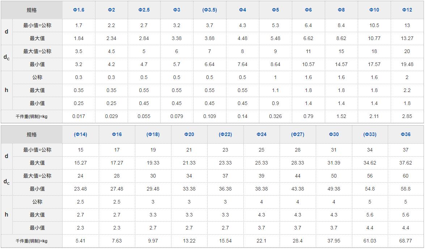Screen dimensions: 425x249
Task: Select the Φ36 column link
Action: 405,134
